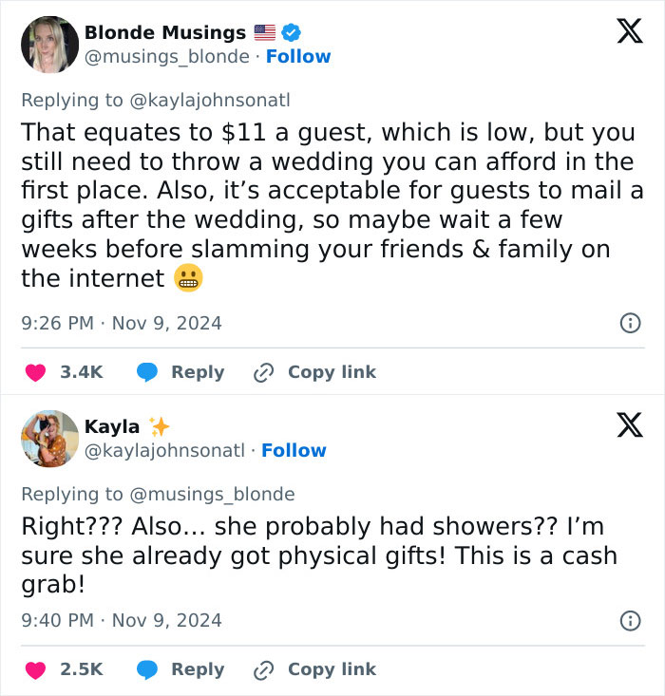The width and height of the screenshot is (665, 696).
Task: Click the X logo on Blonde Musings tweet
Action: (x=629, y=31)
